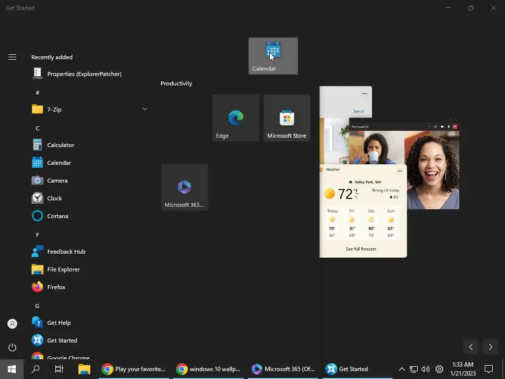Viewport: 505px width, 379px height.
Task: Click the Windows Start button
Action: pos(12,369)
